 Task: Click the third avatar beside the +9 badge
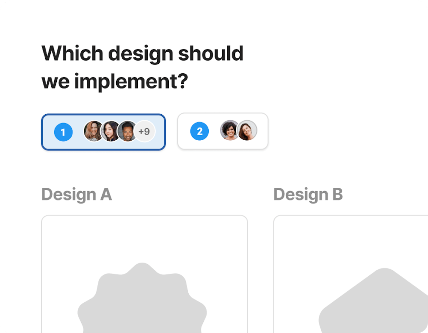coord(127,131)
